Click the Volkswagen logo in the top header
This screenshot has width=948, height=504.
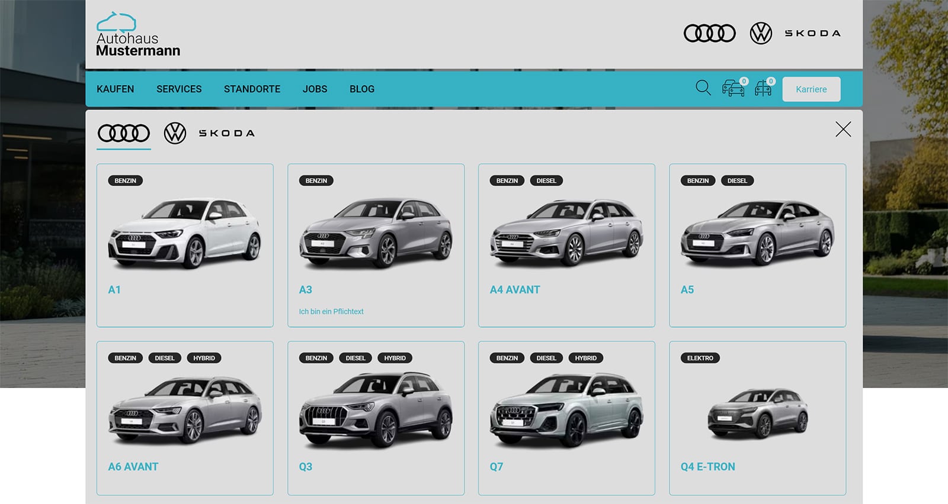point(761,33)
